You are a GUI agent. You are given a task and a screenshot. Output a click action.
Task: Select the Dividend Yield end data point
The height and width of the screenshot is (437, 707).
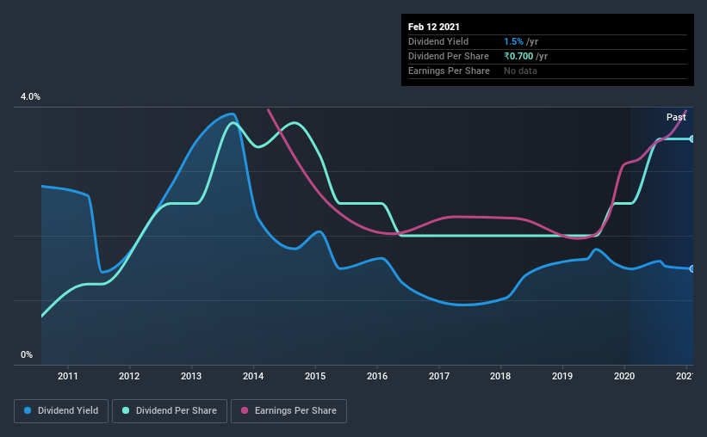pyautogui.click(x=692, y=269)
